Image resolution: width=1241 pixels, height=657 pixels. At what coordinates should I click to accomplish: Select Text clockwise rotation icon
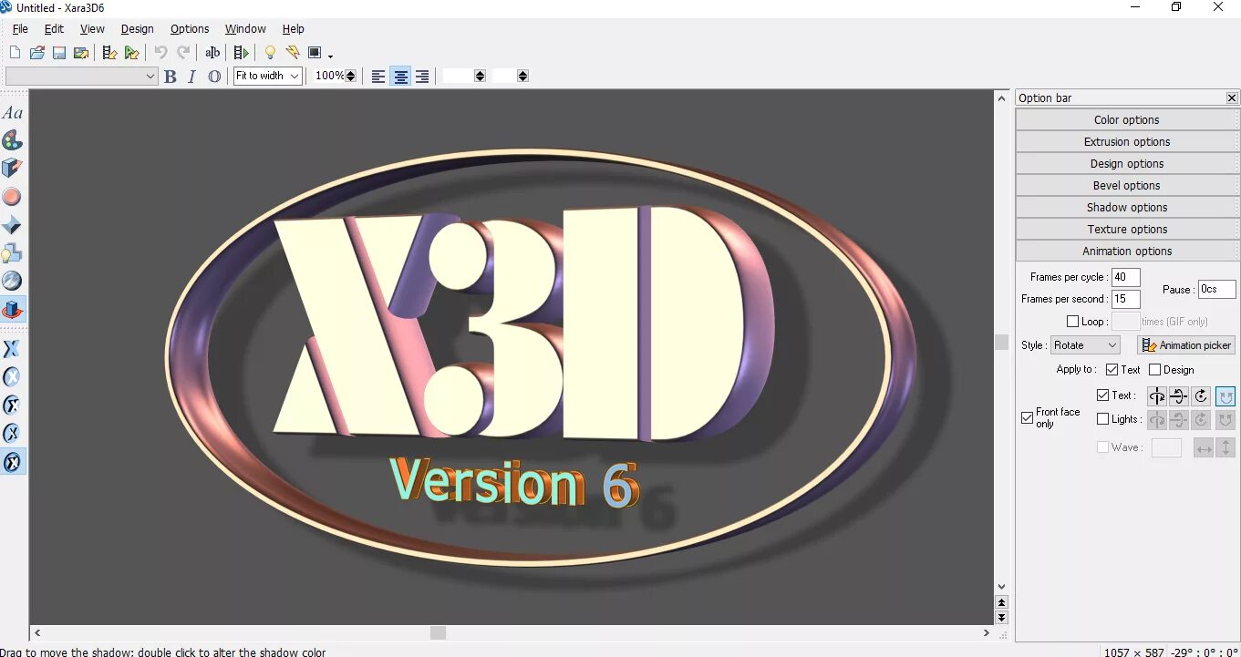(1202, 396)
